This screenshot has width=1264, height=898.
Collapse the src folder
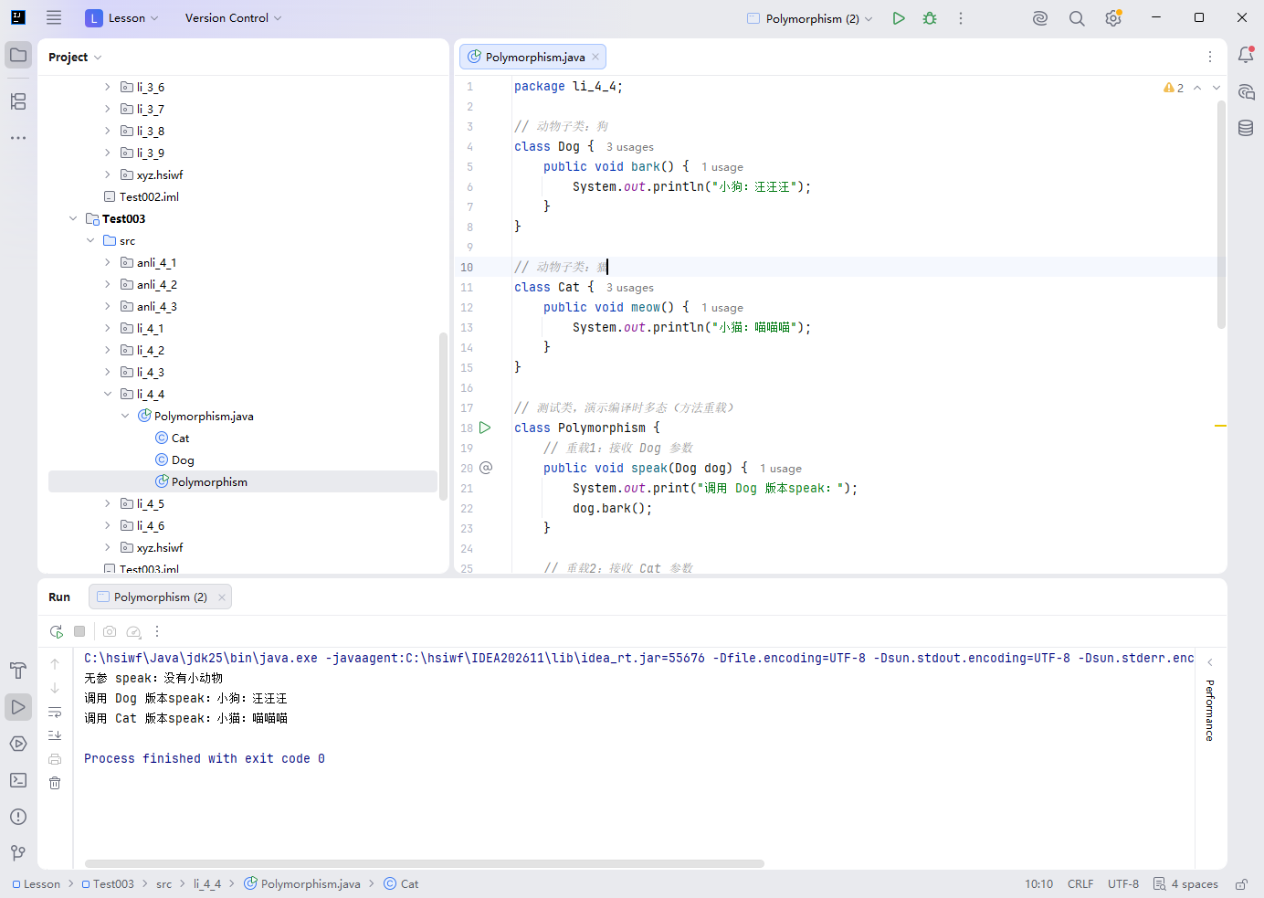[90, 240]
